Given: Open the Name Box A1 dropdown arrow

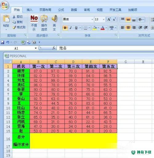Looking at the screenshot, I should click(x=36, y=48).
